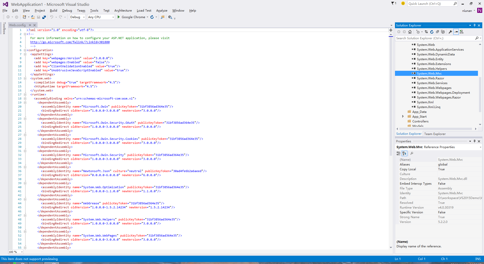Screen dimensions: 484x264
Task: Open the Build menu
Action: tap(53, 11)
